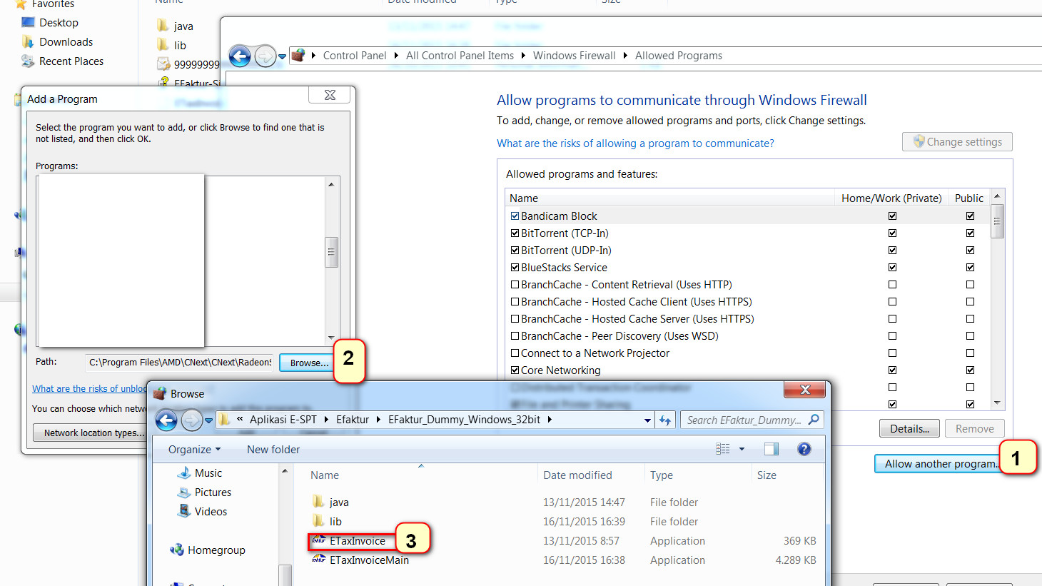Open help in the Browse dialog

point(804,449)
